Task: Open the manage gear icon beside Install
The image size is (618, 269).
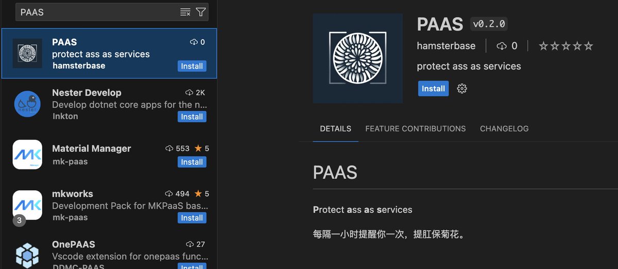Action: tap(462, 89)
